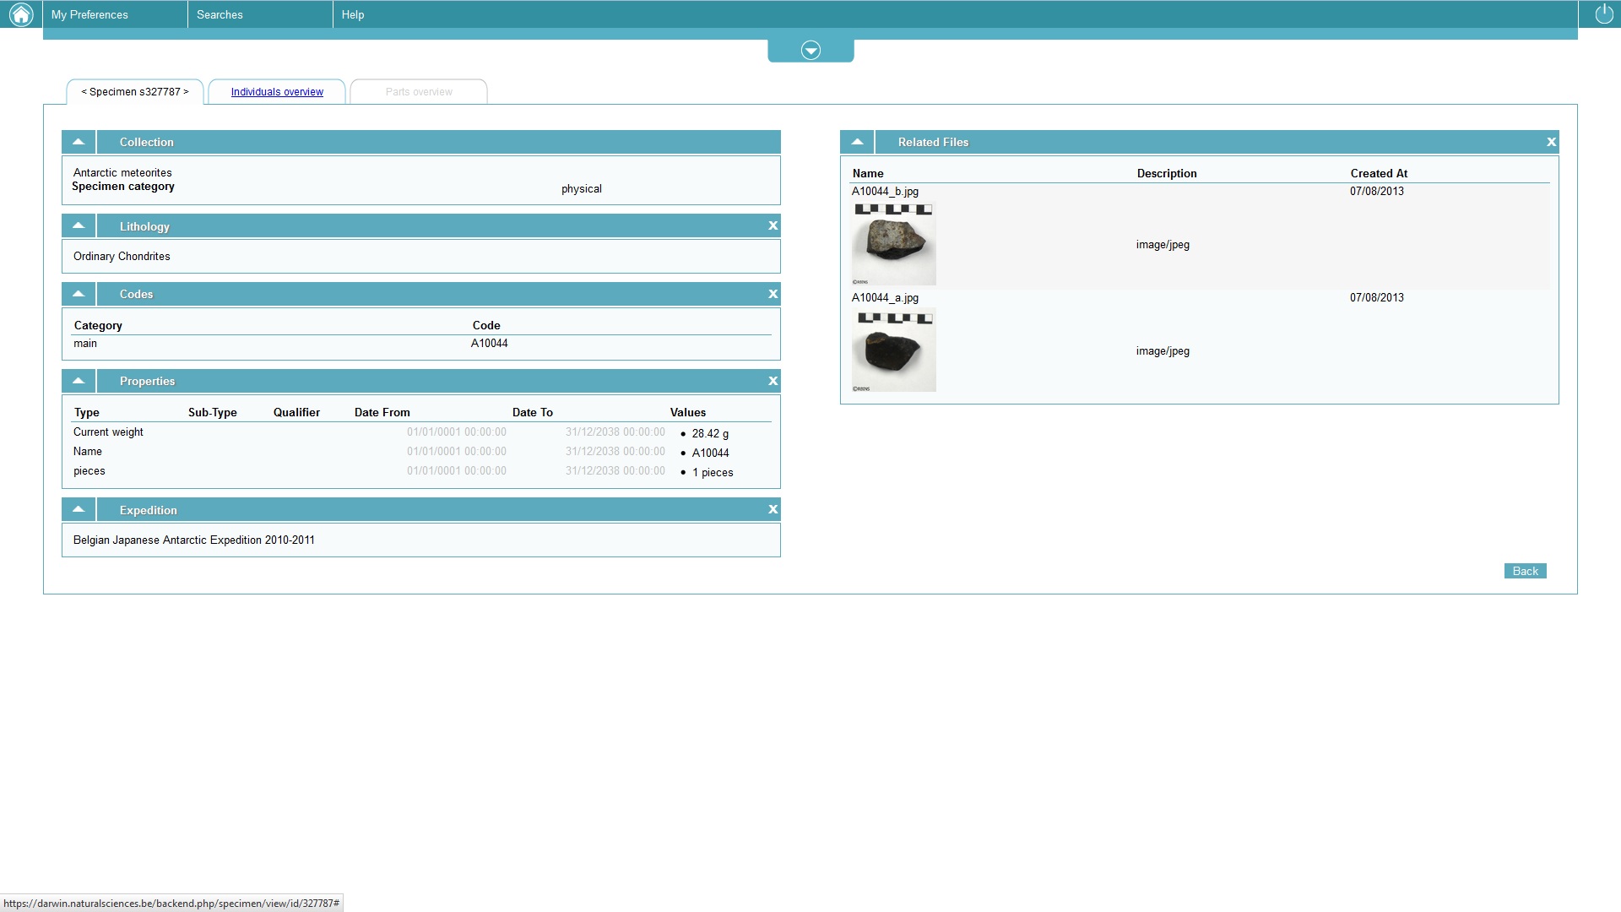
Task: Click the power logout icon
Action: click(x=1603, y=14)
